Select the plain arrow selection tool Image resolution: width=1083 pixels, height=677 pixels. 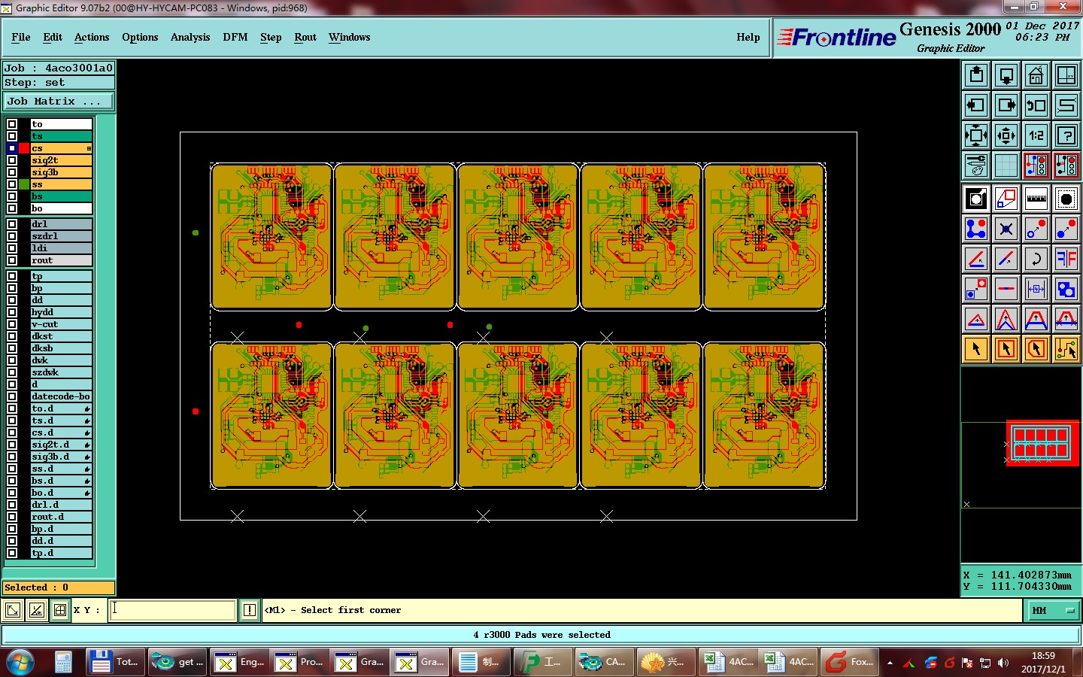[976, 349]
